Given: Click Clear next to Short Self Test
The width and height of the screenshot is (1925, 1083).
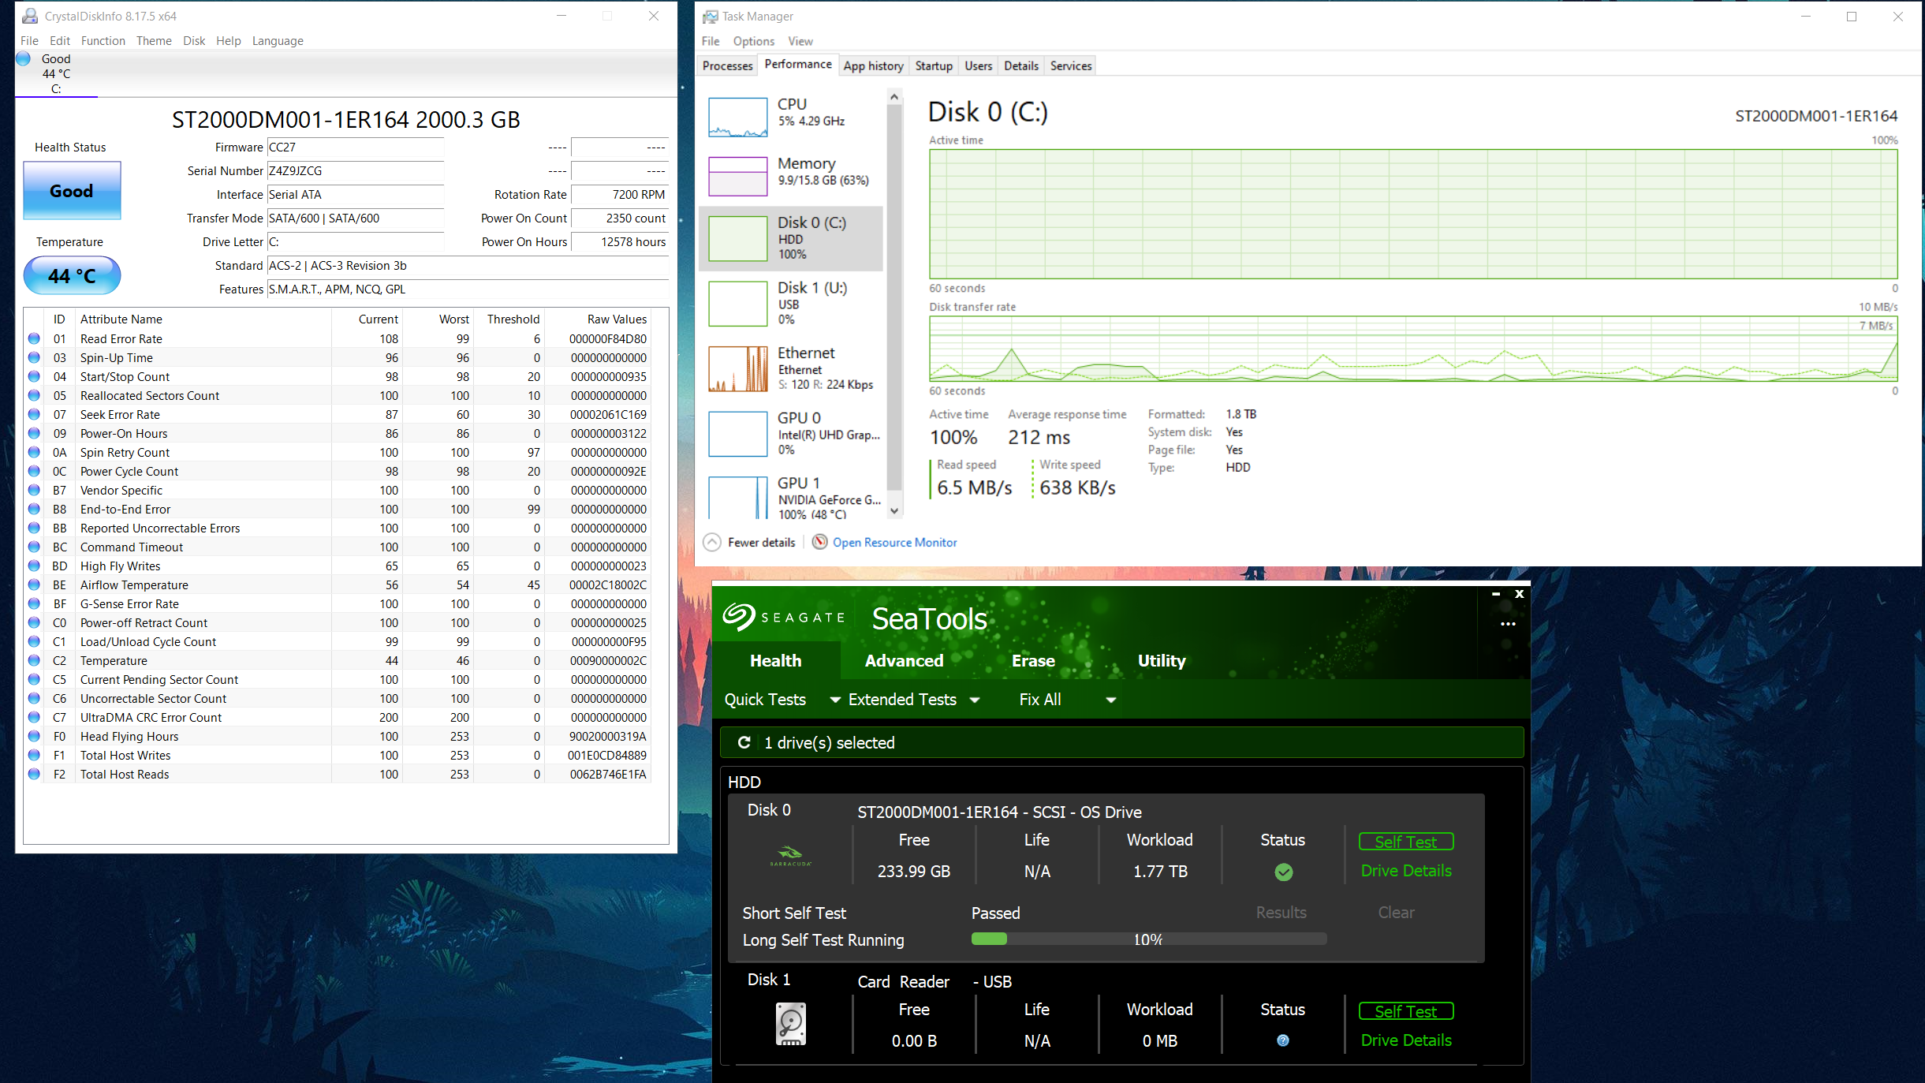Looking at the screenshot, I should (1395, 912).
